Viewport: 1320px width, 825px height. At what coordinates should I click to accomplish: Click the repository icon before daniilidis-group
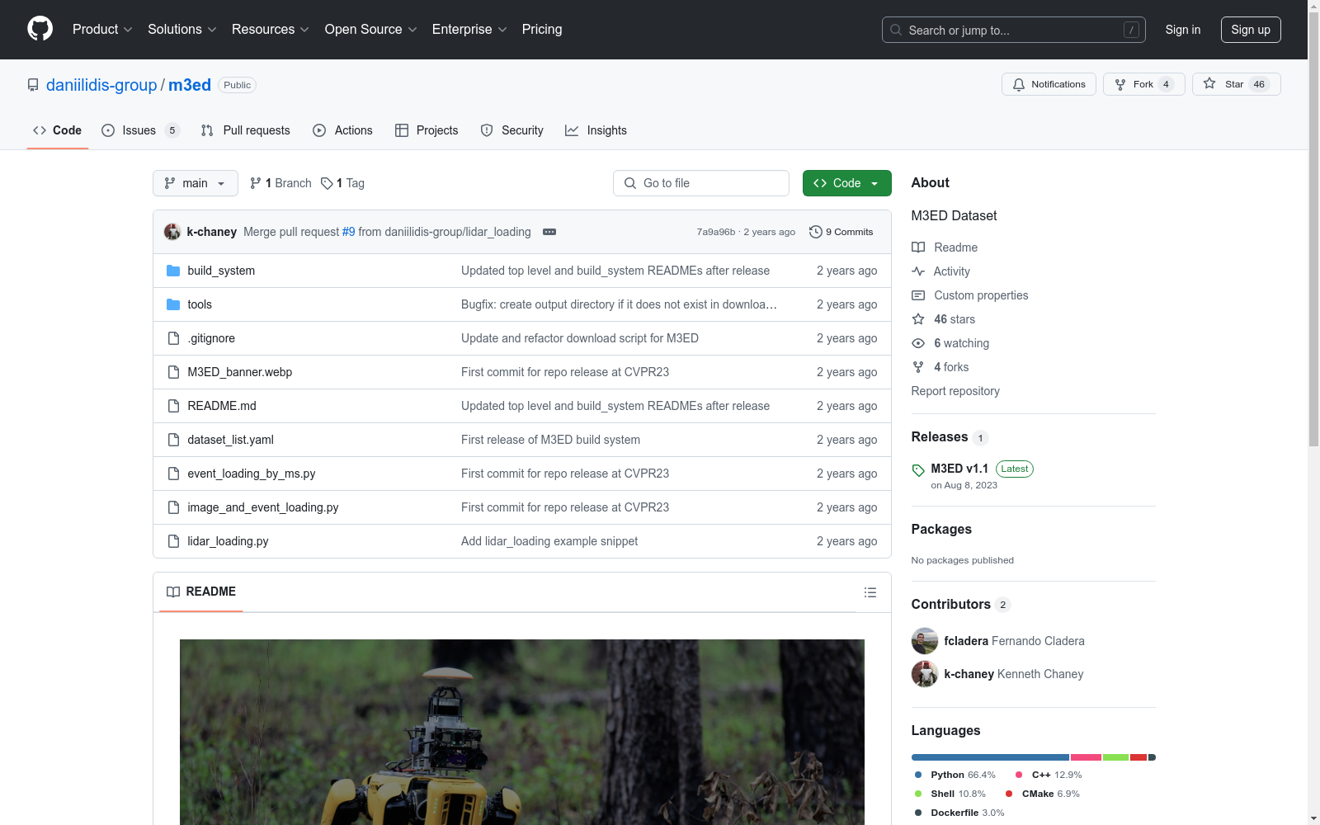[x=33, y=85]
